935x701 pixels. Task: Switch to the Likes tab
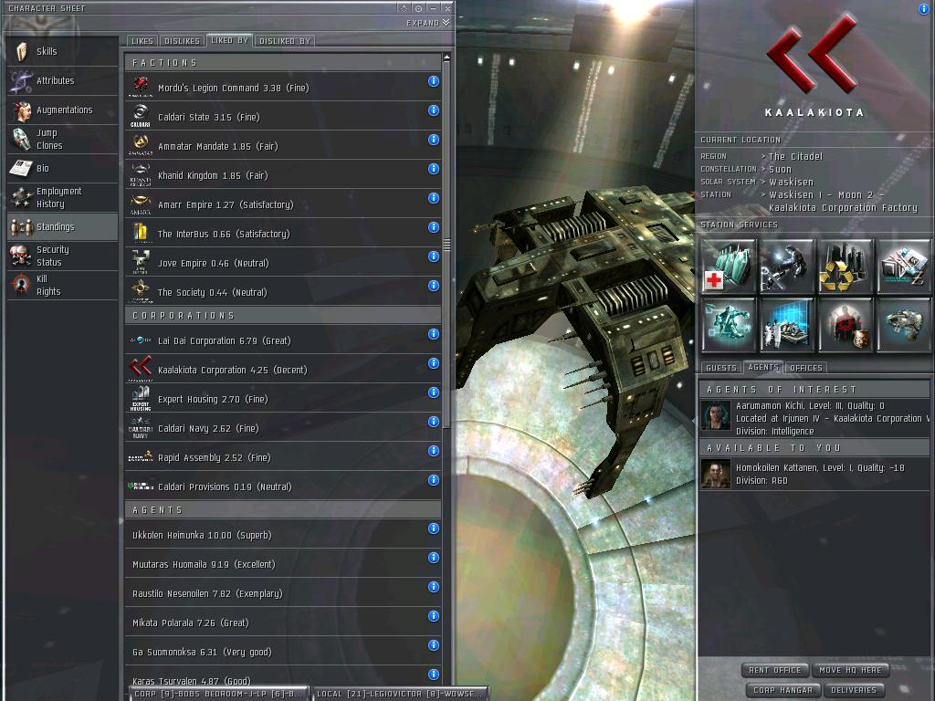coord(142,41)
